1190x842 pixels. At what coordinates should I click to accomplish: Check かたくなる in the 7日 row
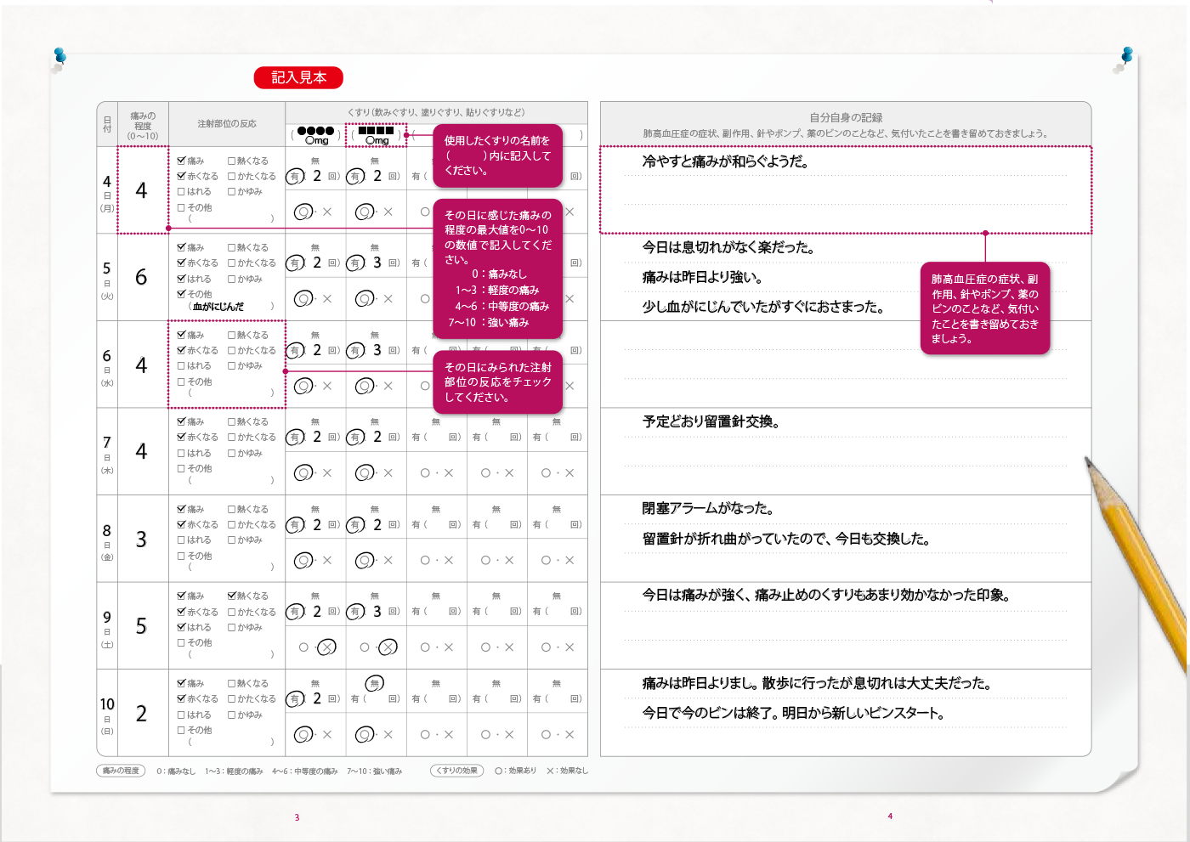[231, 437]
